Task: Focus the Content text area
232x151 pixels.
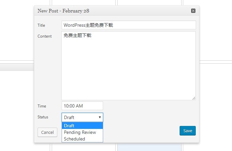Action: (x=129, y=66)
